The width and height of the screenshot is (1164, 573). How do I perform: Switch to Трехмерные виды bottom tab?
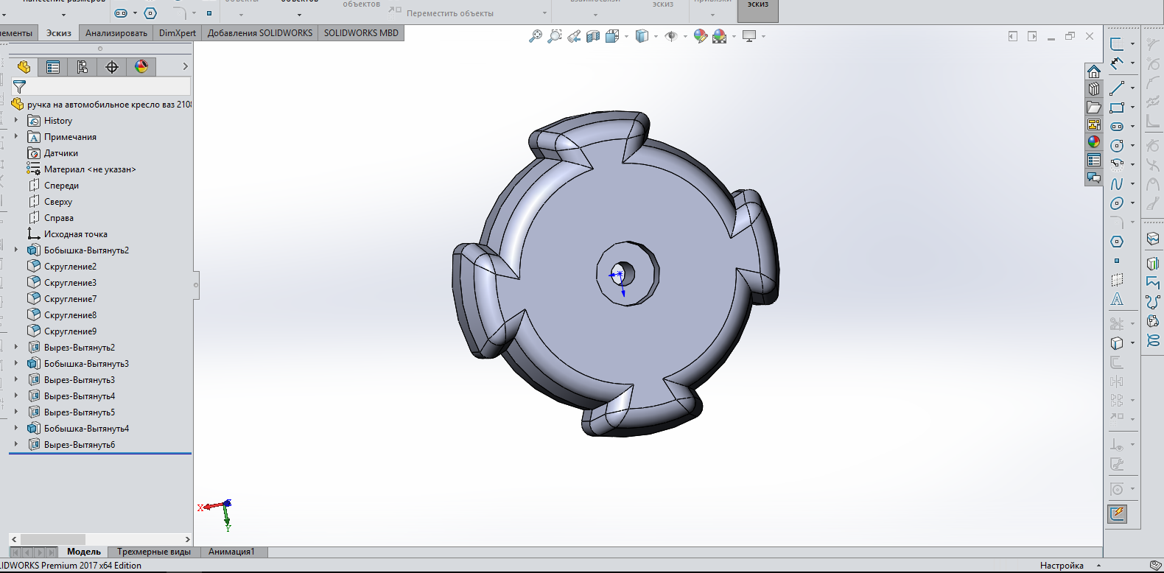(154, 552)
